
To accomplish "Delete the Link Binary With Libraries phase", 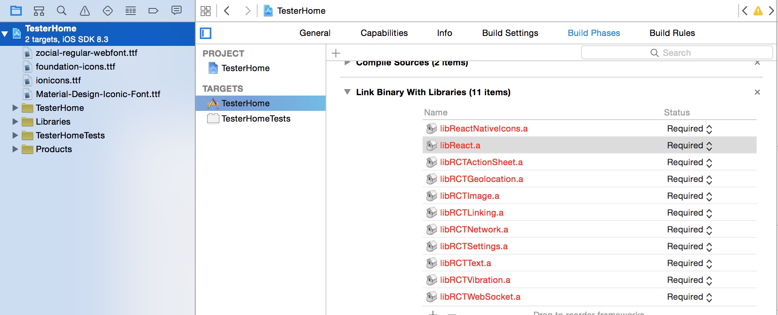I will [x=757, y=92].
